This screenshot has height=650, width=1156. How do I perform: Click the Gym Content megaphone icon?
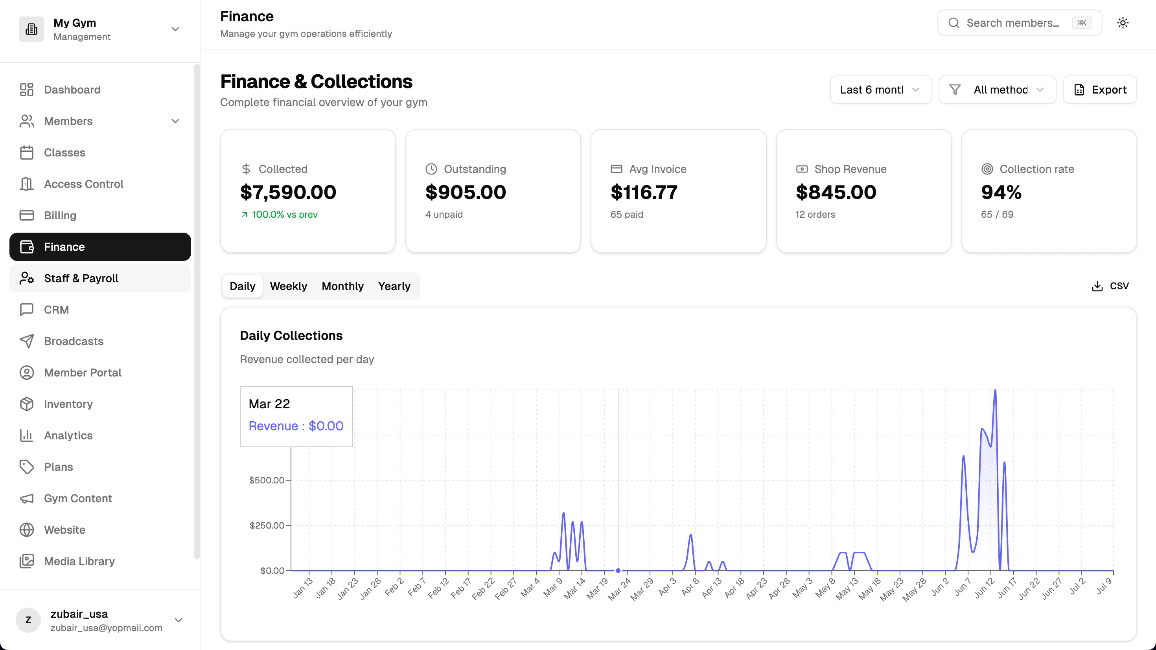26,498
